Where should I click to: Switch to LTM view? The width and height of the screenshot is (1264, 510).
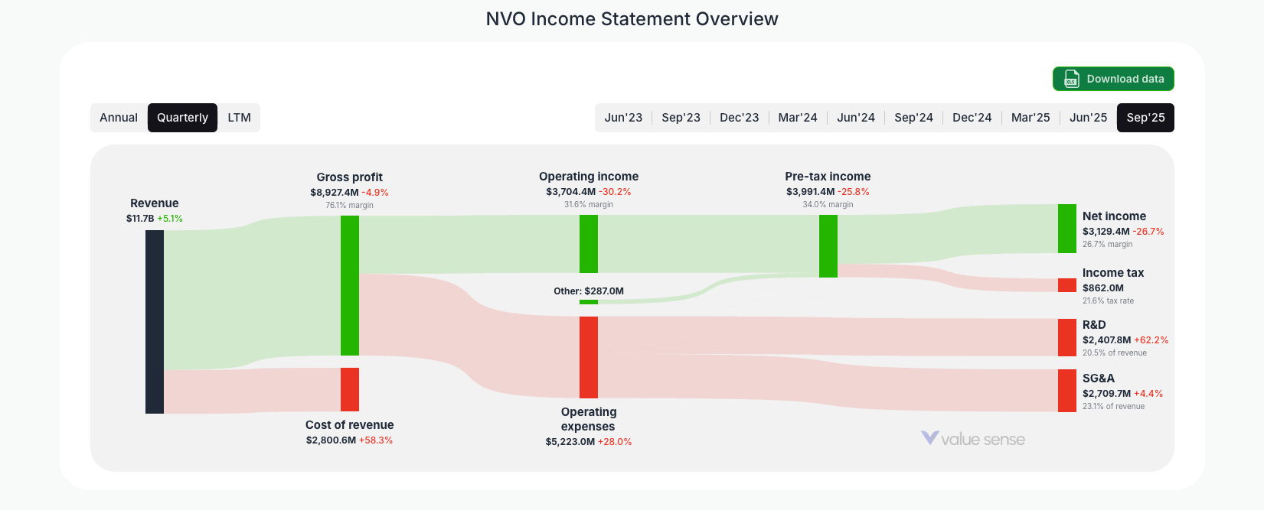[x=239, y=118]
